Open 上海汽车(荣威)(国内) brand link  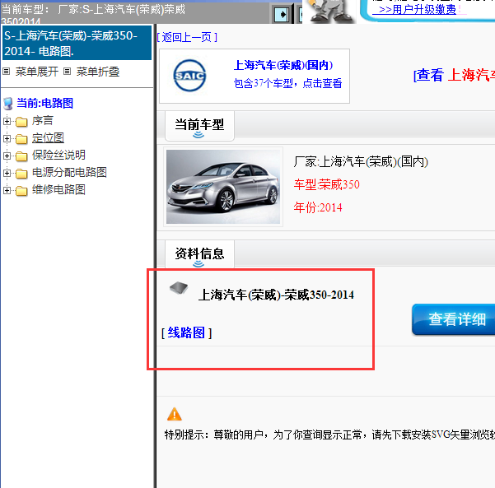[283, 65]
